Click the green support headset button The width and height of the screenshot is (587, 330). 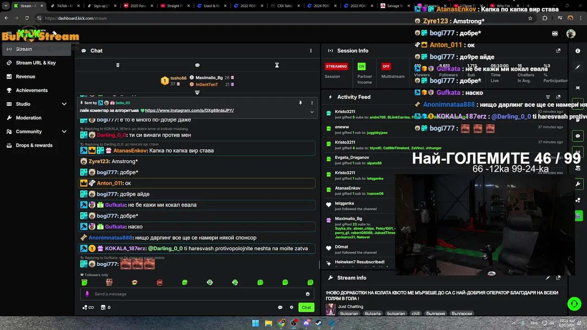574,304
